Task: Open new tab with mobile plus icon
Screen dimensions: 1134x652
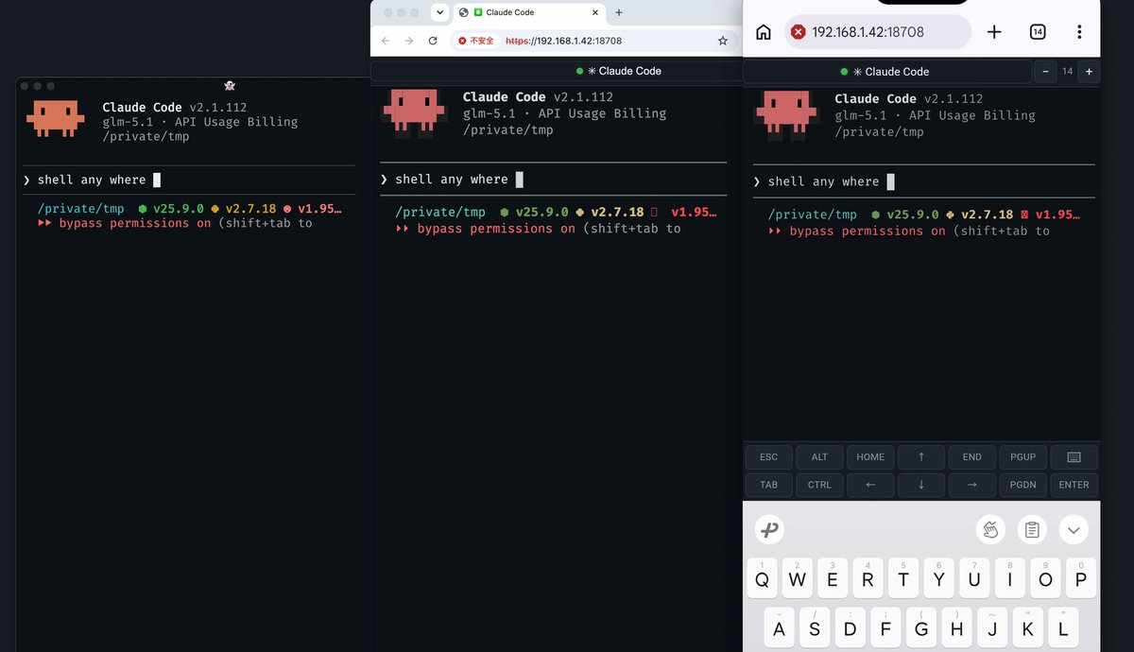Action: point(994,32)
